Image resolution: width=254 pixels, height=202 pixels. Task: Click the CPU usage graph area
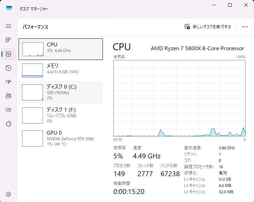tap(179, 98)
